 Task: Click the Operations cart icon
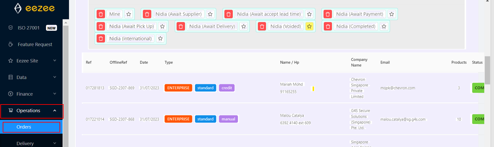[x=10, y=111]
